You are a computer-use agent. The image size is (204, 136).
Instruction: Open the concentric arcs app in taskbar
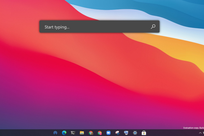[55, 133]
